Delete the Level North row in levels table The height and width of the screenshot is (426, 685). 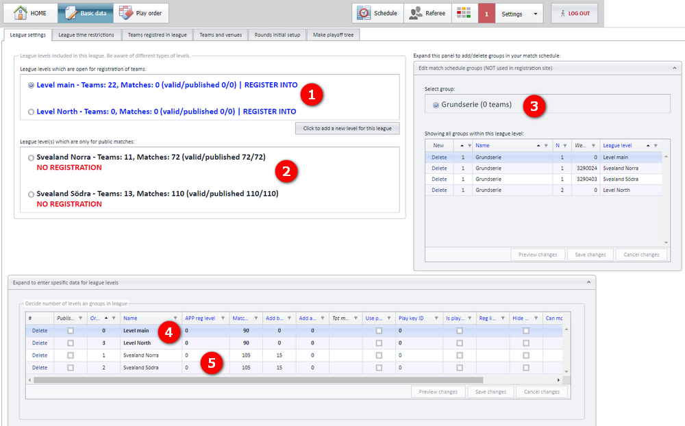[x=39, y=343]
